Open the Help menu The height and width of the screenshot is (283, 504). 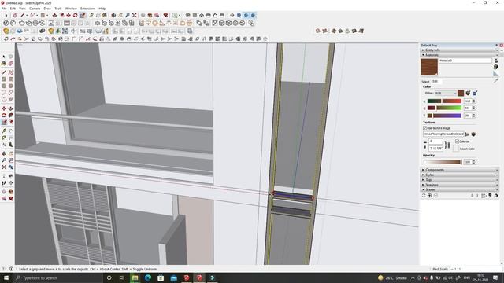click(102, 9)
